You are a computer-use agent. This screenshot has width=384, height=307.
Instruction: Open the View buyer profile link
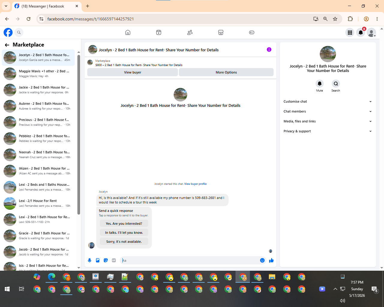pyautogui.click(x=195, y=184)
